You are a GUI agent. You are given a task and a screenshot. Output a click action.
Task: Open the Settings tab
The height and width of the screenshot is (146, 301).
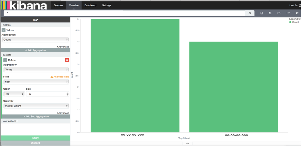click(107, 5)
